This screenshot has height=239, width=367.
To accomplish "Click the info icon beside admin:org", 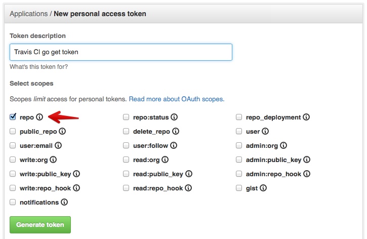I will click(x=283, y=146).
